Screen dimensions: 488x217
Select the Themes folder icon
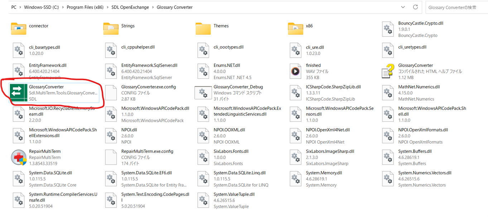(203, 29)
